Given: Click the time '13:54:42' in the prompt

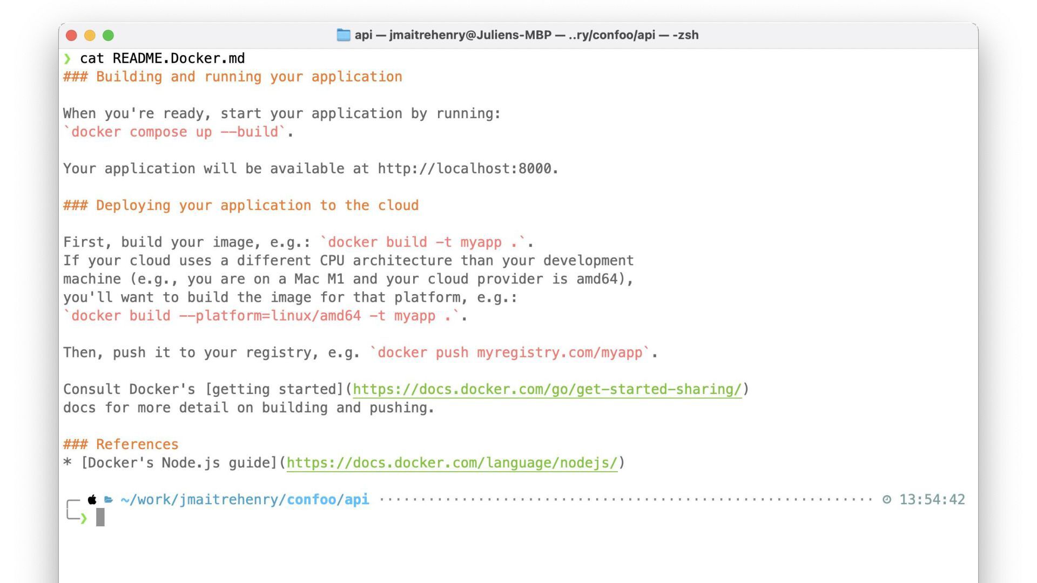Looking at the screenshot, I should [x=932, y=499].
